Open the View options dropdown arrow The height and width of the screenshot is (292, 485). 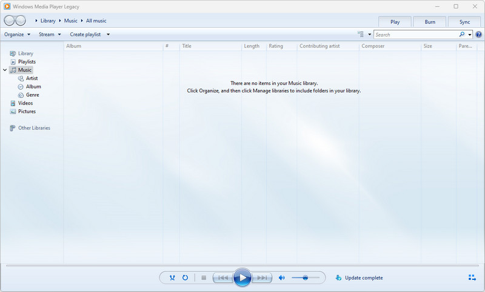[x=369, y=35]
